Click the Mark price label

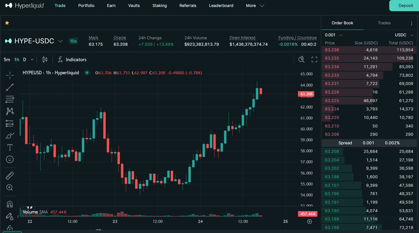[94, 38]
